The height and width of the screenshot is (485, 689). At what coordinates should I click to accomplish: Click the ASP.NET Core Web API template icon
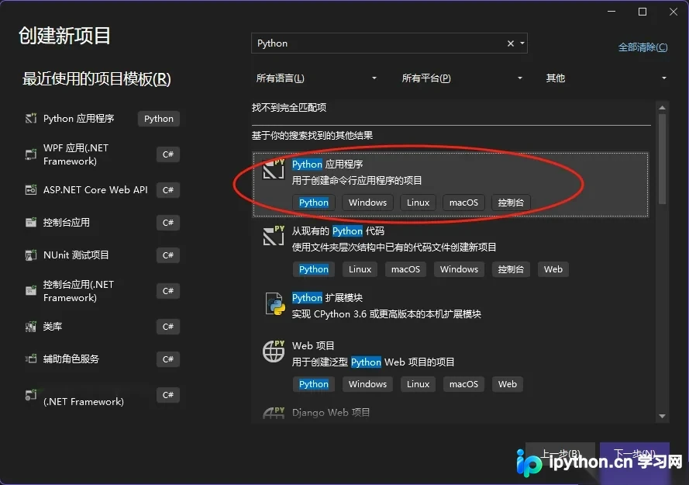coord(31,190)
